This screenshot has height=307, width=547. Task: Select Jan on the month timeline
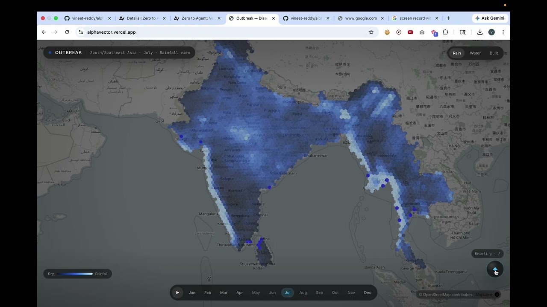pyautogui.click(x=192, y=293)
